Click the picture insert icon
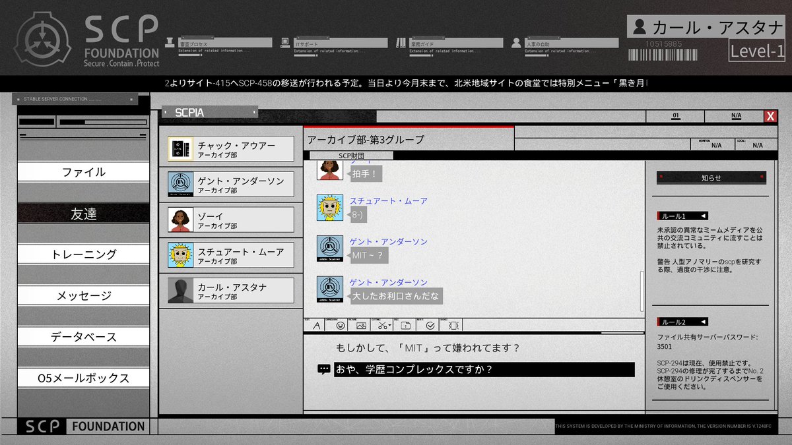The height and width of the screenshot is (445, 792). (362, 325)
